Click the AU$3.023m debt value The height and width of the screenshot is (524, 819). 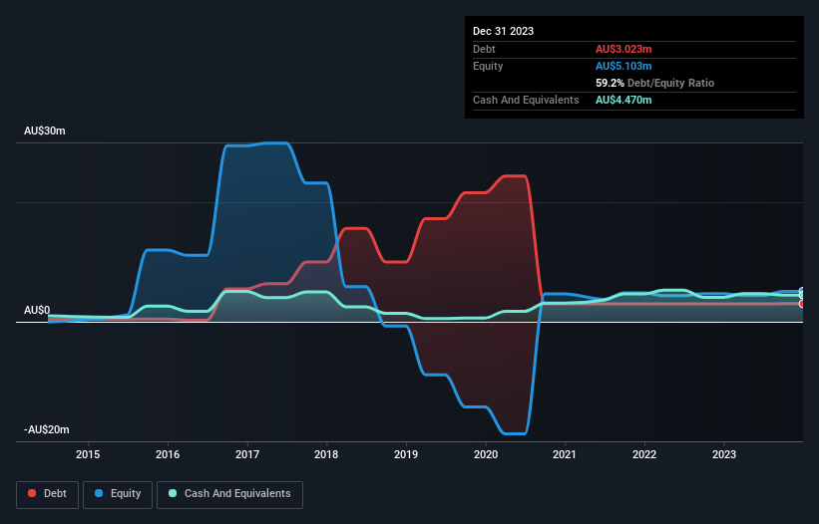point(623,49)
